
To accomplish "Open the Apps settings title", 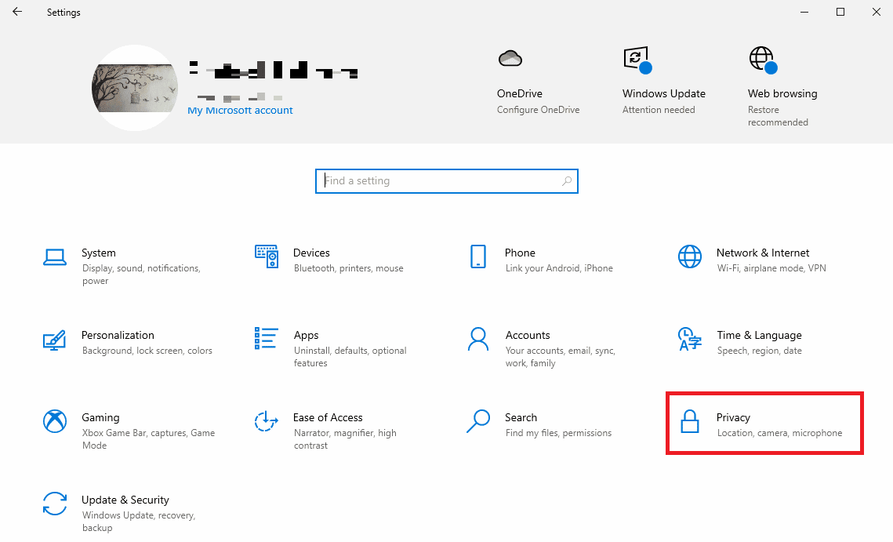I will [x=306, y=335].
